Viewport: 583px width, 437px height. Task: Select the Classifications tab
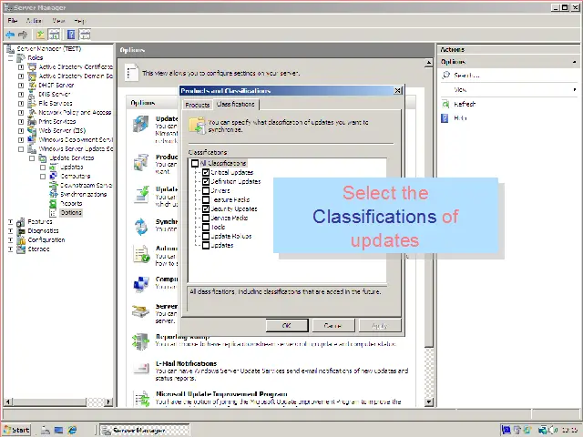(x=236, y=105)
